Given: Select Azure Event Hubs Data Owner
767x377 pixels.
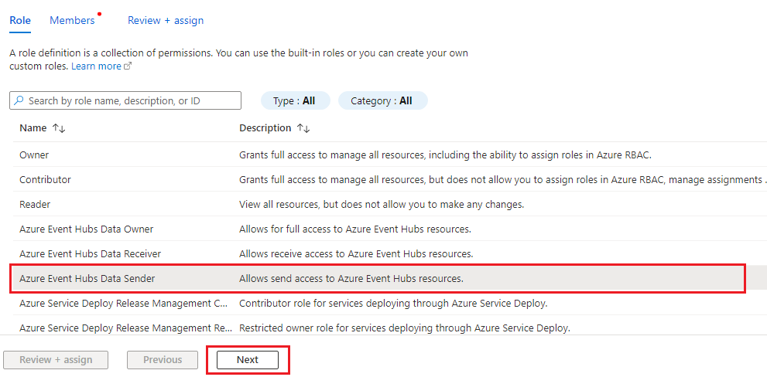Looking at the screenshot, I should pyautogui.click(x=86, y=229).
